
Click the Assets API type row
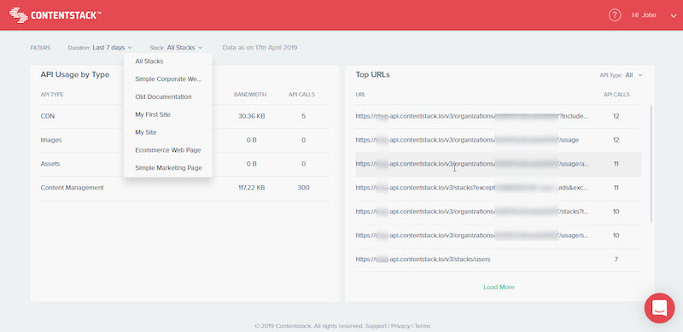(184, 164)
